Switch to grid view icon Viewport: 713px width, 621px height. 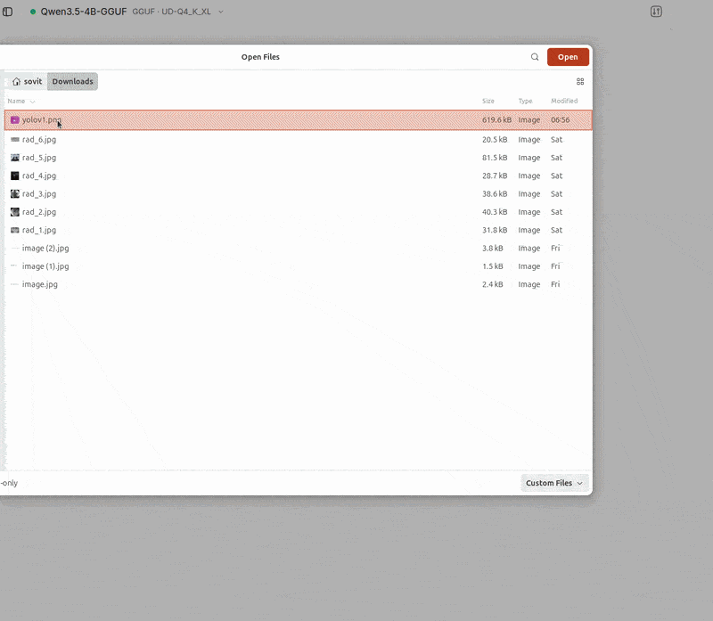[580, 81]
